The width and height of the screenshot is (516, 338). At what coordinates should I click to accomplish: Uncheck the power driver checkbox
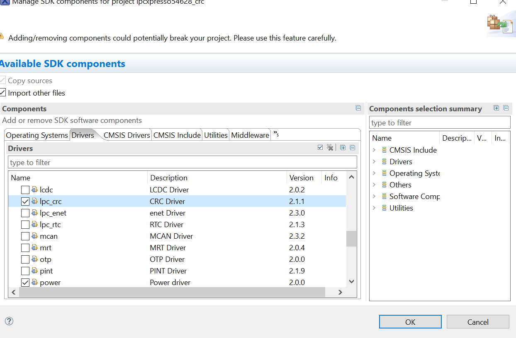(x=25, y=282)
